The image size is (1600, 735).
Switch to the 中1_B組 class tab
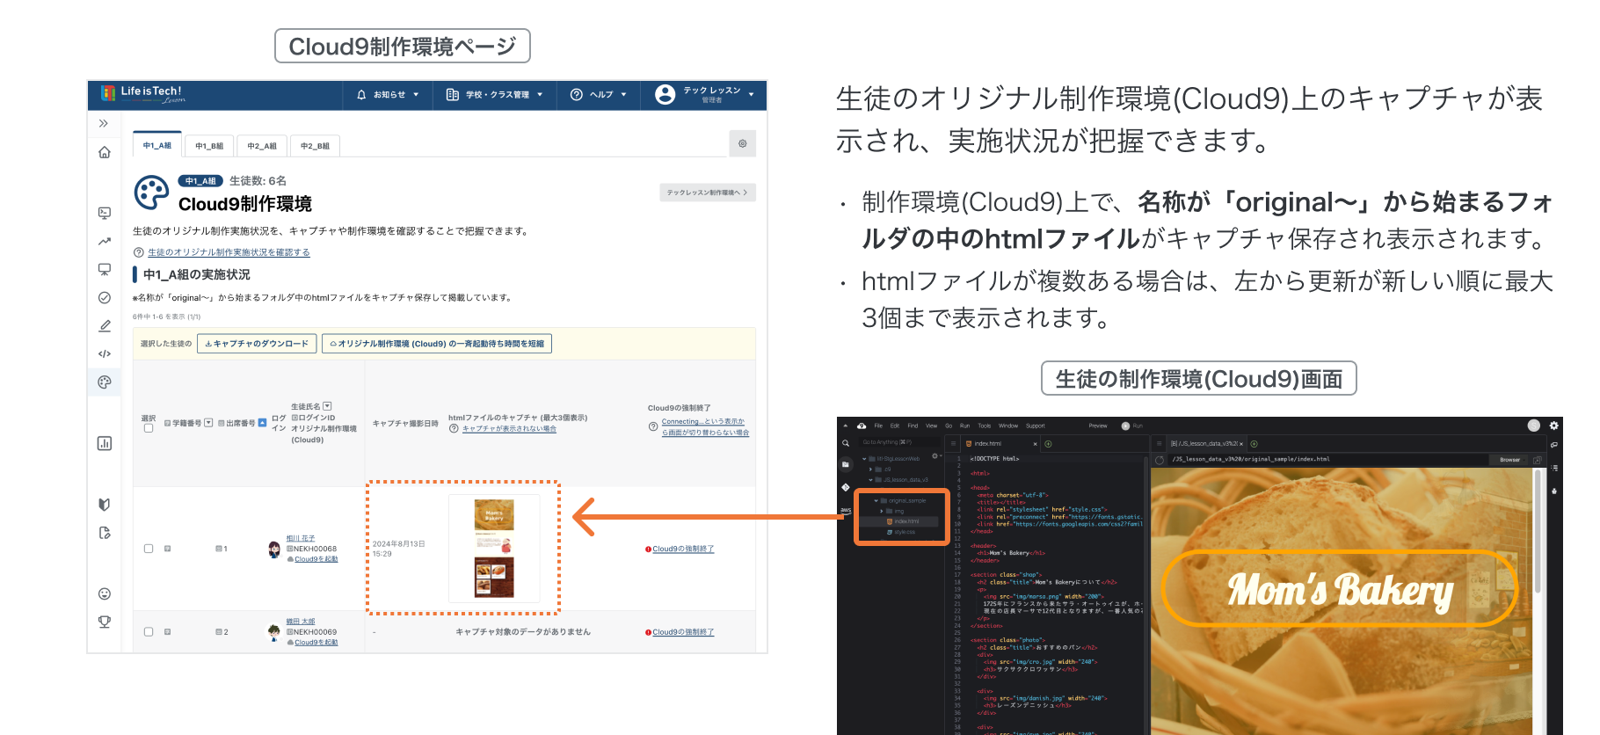pos(209,146)
